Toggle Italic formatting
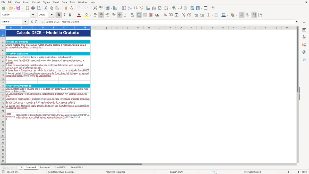Viewport: 309px width, 174px height. (65, 15)
